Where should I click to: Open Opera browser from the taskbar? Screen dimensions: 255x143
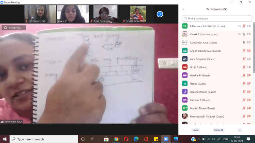coord(126,139)
